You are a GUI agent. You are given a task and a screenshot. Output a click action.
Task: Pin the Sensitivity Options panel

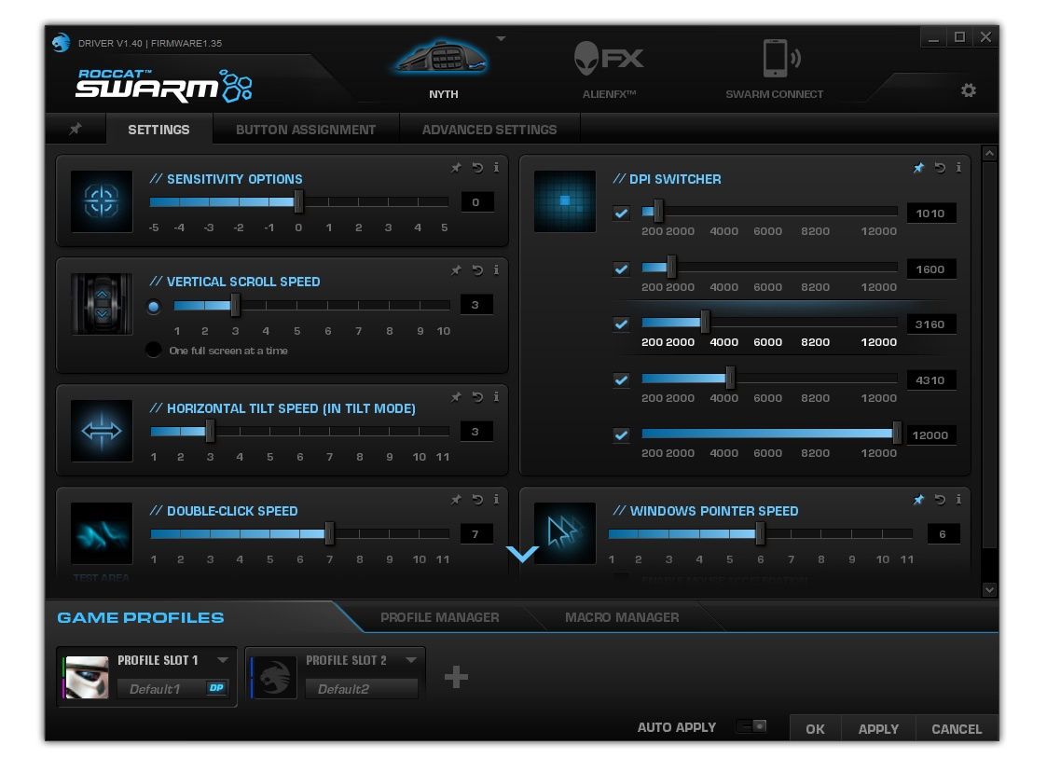456,168
